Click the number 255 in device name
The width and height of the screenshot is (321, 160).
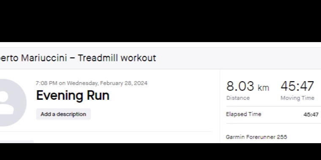coord(282,137)
